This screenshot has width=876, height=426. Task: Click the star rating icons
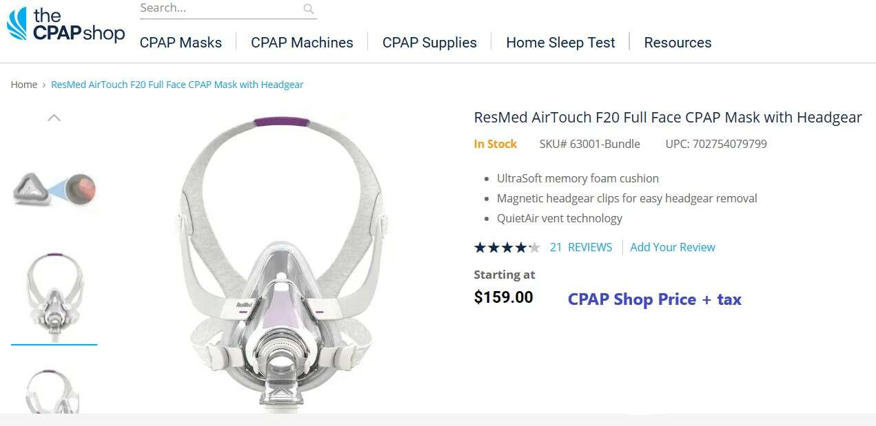pos(507,248)
